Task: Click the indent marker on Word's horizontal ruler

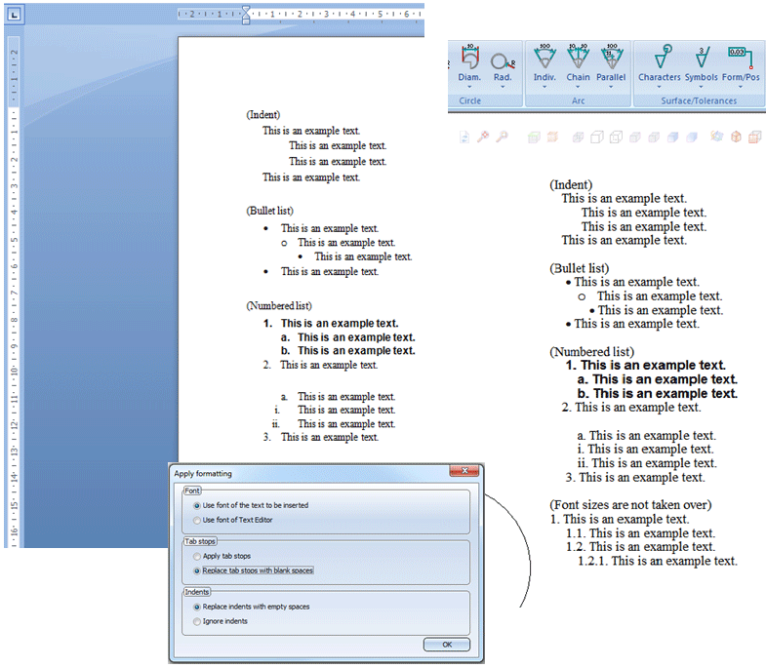Action: click(246, 15)
